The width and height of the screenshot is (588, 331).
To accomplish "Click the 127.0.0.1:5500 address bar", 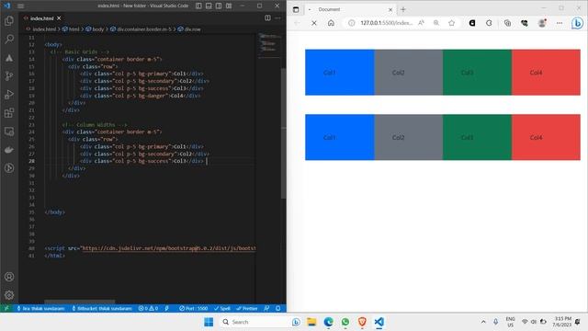I will coord(386,23).
